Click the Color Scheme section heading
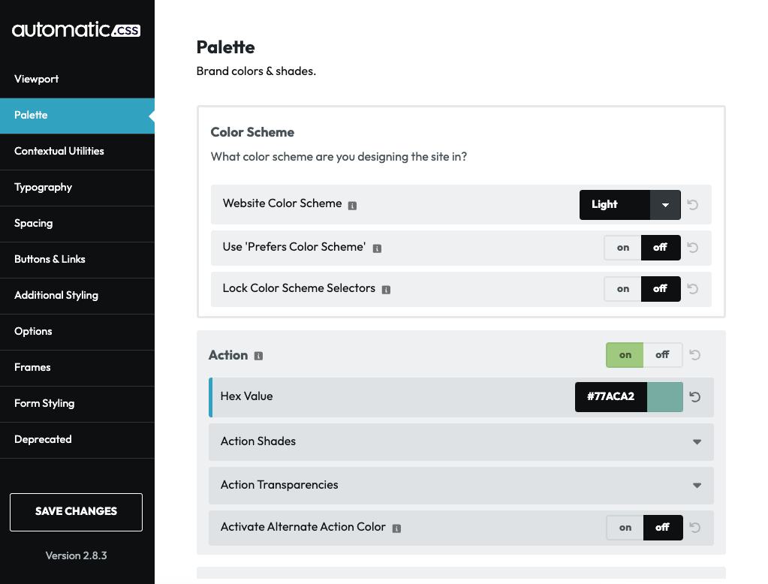Viewport: 768px width, 584px height. pyautogui.click(x=252, y=132)
